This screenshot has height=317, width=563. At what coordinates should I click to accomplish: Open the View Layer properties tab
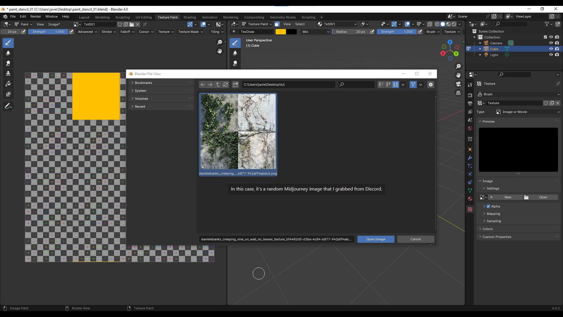tap(470, 112)
